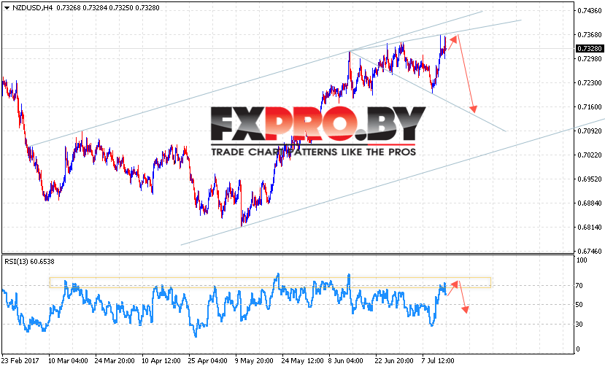Viewport: 605px width, 369px height.
Task: Click the 0.70220 price axis label
Action: click(x=590, y=155)
